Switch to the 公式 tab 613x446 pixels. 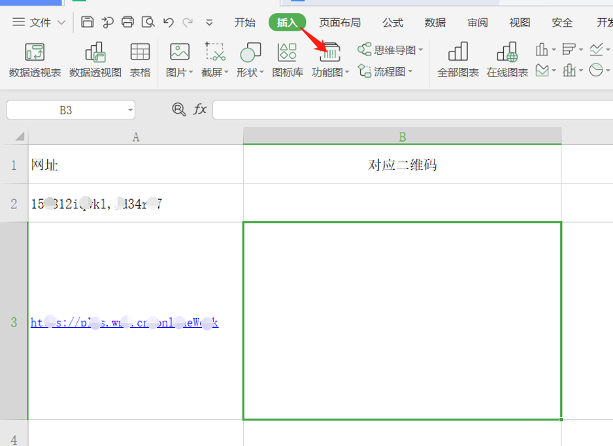point(393,23)
